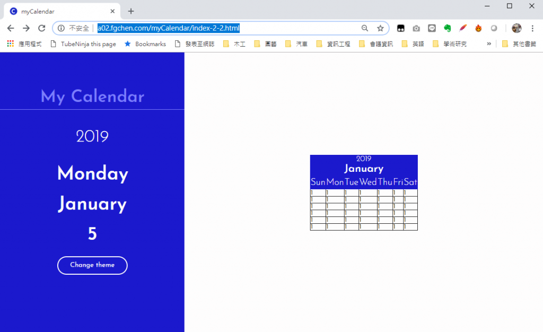This screenshot has width=543, height=332.
Task: Open the Apps grid shortcut
Action: pos(24,44)
